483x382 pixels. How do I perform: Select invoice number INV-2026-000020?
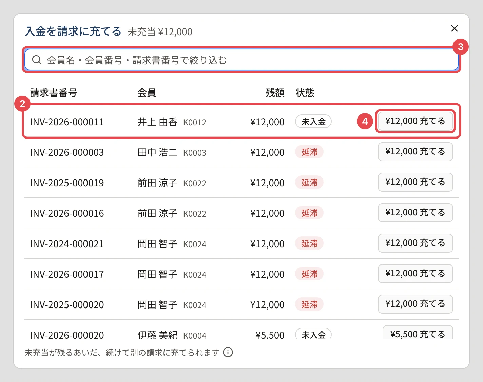(67, 335)
